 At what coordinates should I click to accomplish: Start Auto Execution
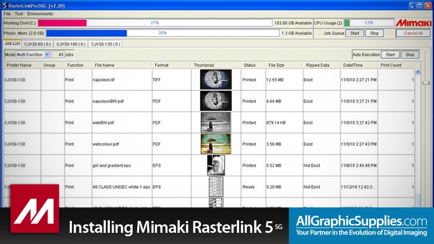point(390,55)
